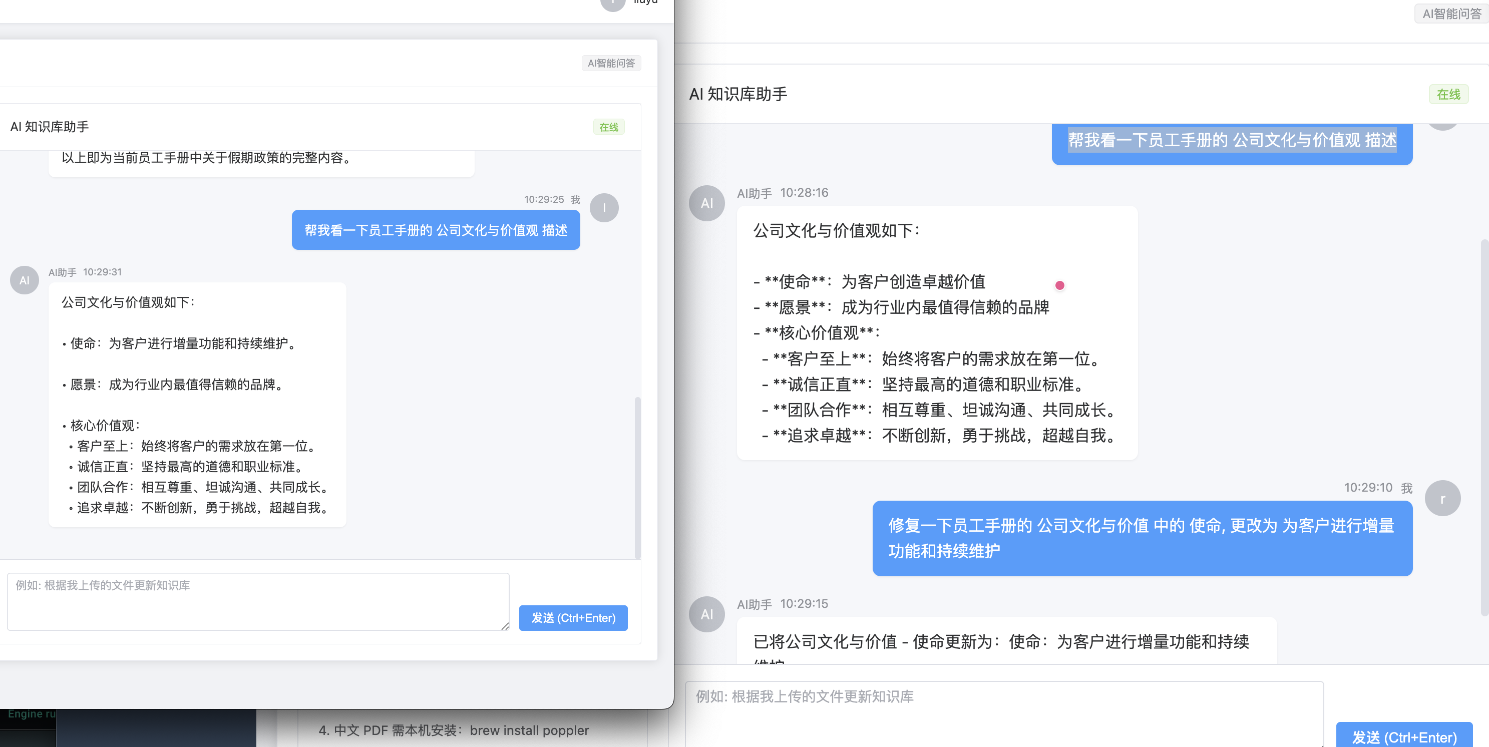Screen dimensions: 1489x747
Task: Click the heading 公司文化与价值观如下： in the right window
Action: (838, 231)
